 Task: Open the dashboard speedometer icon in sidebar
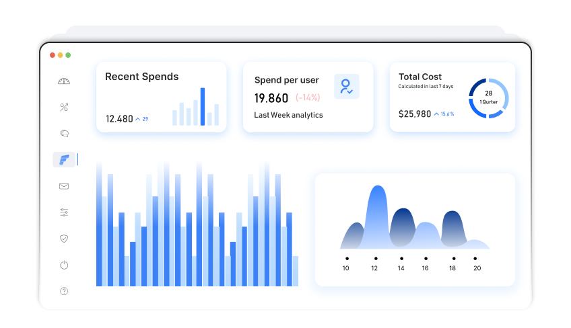pyautogui.click(x=64, y=81)
